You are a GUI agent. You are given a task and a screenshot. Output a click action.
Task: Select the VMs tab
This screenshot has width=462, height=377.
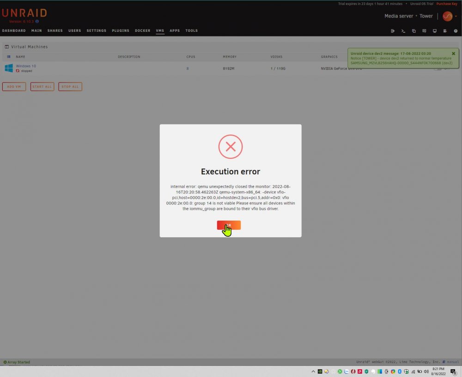(160, 30)
